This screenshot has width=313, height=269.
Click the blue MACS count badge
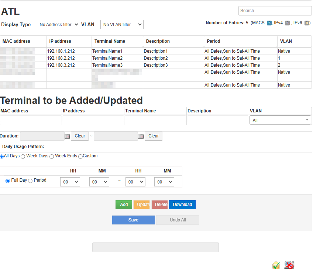(x=269, y=23)
